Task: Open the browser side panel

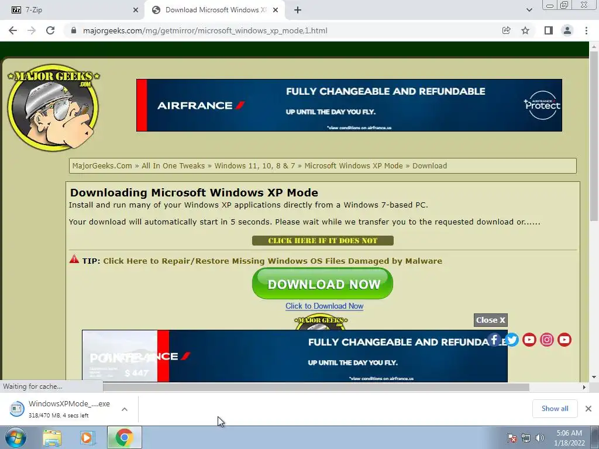Action: (x=548, y=30)
